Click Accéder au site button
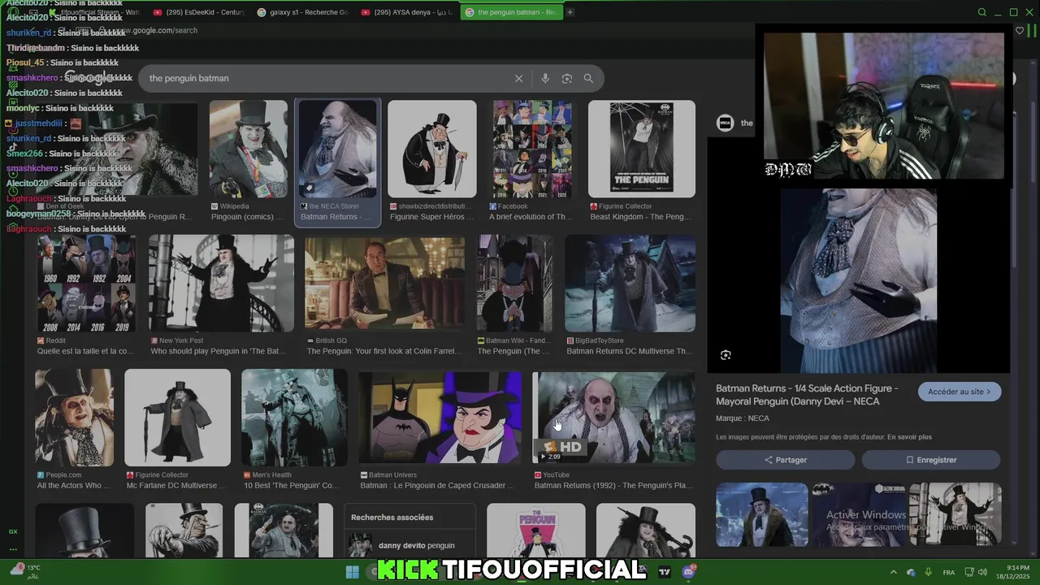1040x585 pixels. (x=960, y=392)
